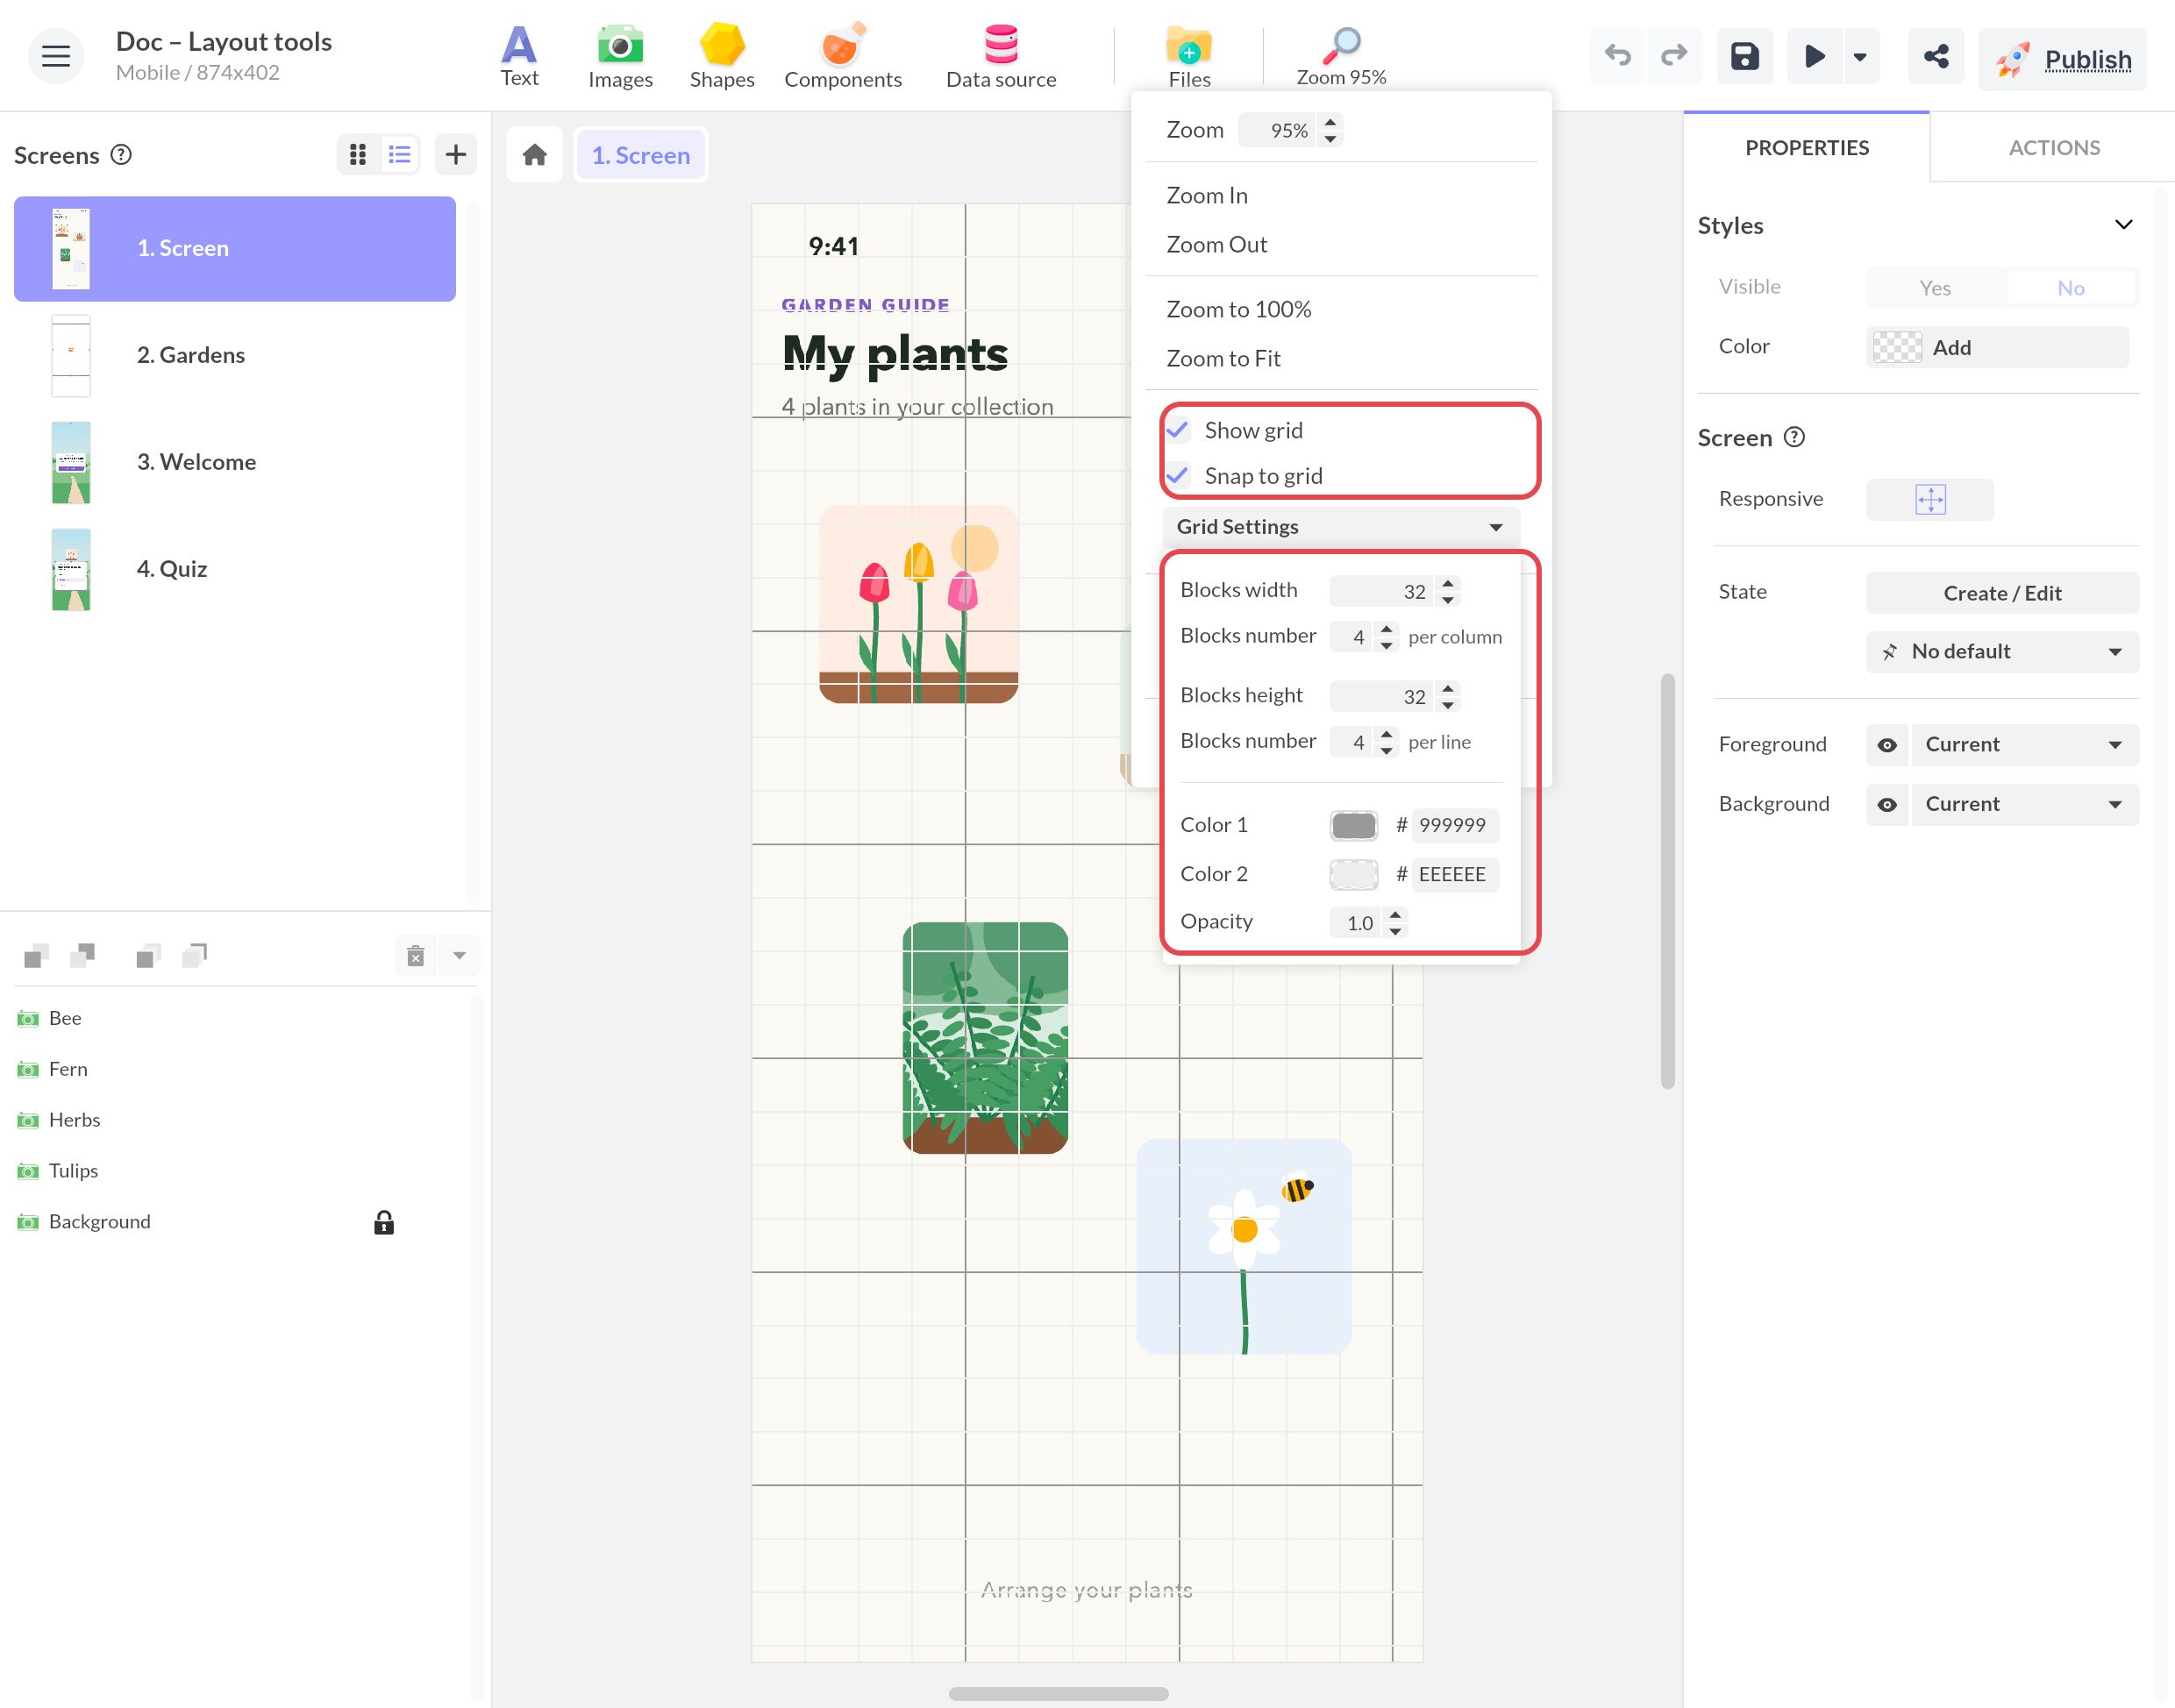Screen dimensions: 2175x1708
Task: Click Add color button
Action: (x=1997, y=347)
